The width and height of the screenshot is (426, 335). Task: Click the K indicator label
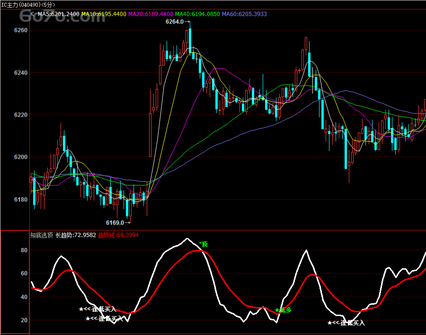pyautogui.click(x=32, y=14)
